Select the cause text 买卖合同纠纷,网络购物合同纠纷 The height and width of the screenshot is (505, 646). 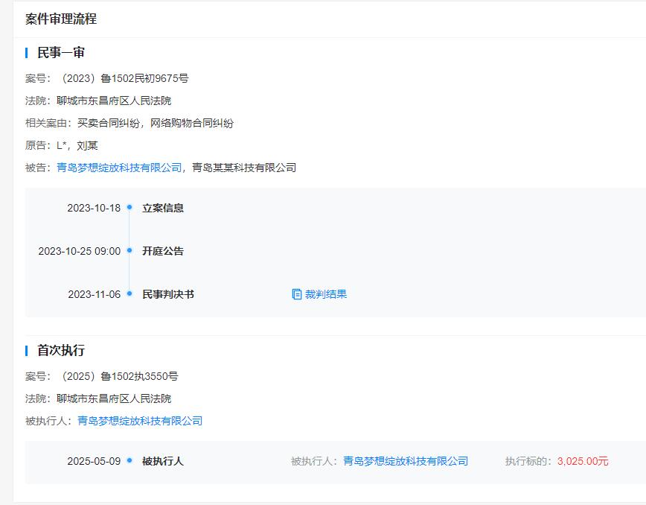point(156,123)
